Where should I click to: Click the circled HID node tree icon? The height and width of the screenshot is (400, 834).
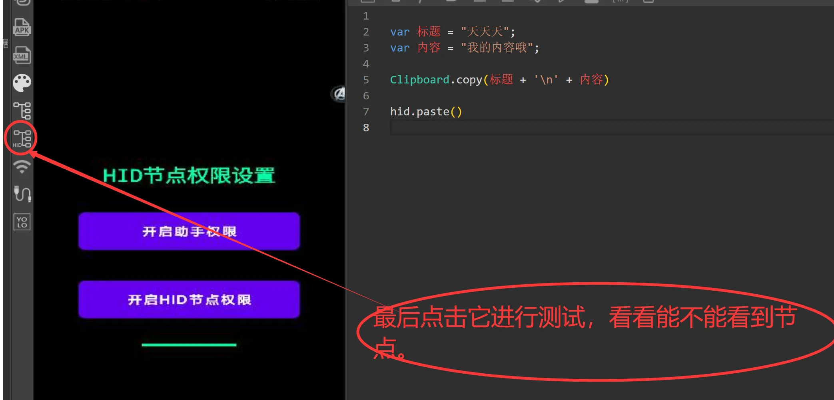coord(22,138)
